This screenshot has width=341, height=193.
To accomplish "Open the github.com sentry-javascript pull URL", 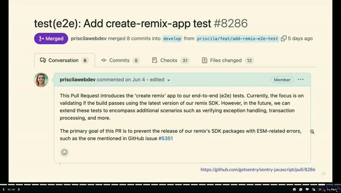I will coord(258,170).
